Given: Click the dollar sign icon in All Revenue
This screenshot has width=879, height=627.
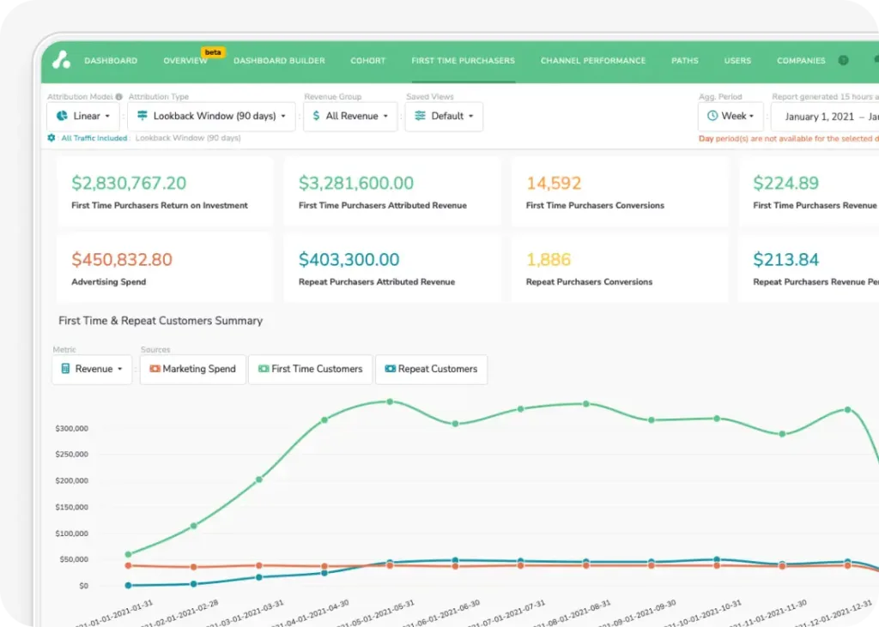Looking at the screenshot, I should [x=317, y=116].
